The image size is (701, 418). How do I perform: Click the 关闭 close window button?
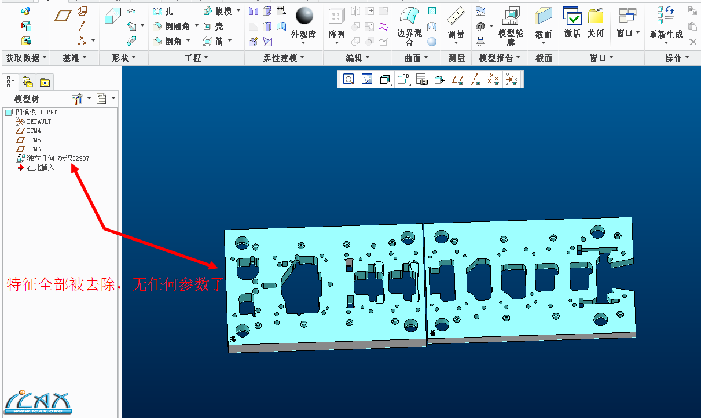(596, 23)
